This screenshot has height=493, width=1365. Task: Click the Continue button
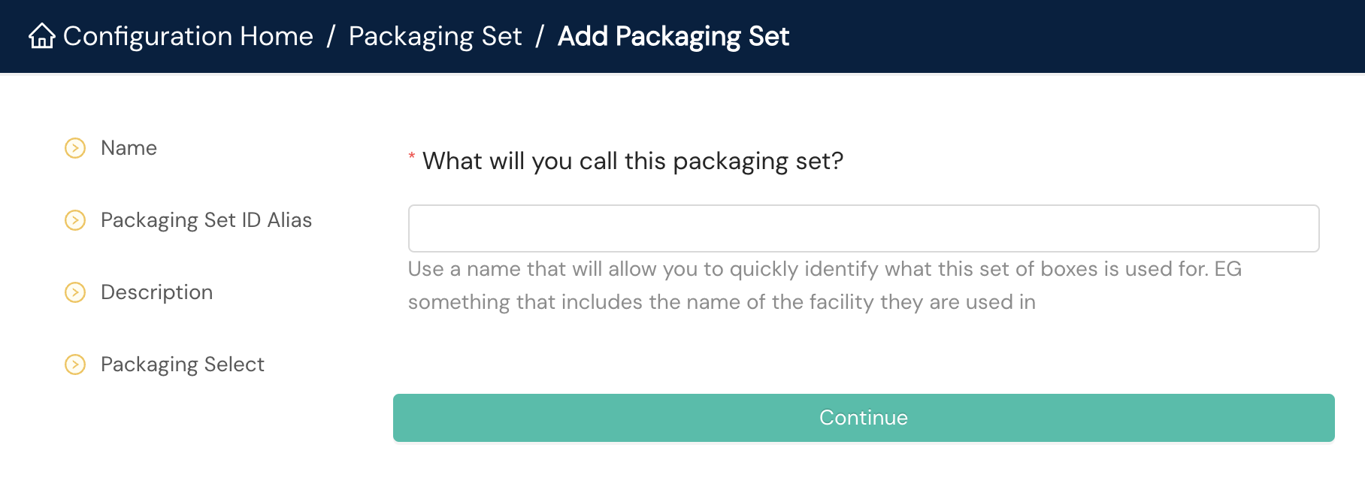pyautogui.click(x=862, y=418)
